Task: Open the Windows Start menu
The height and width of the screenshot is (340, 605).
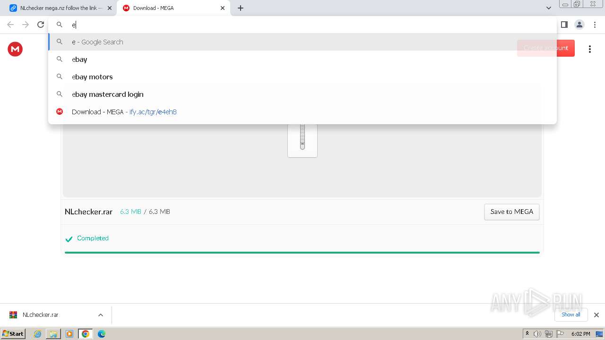Action: pyautogui.click(x=13, y=333)
